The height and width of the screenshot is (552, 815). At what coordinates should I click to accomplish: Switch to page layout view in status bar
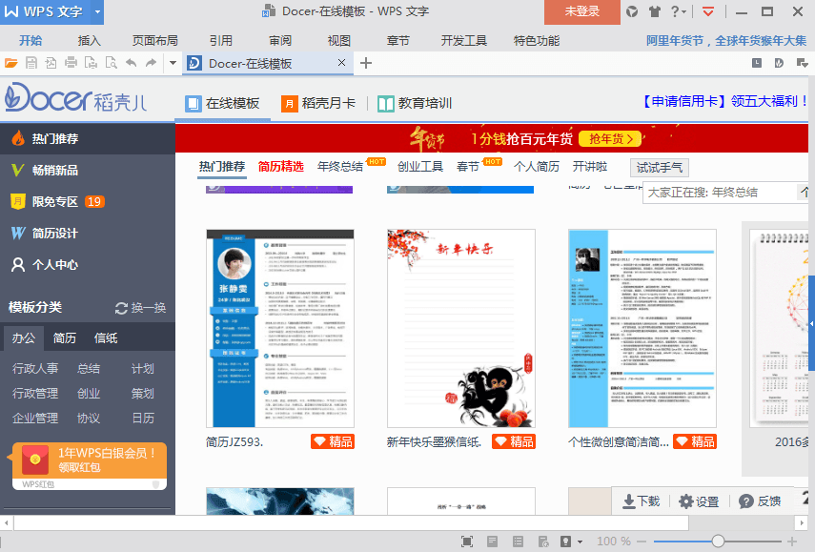point(492,542)
